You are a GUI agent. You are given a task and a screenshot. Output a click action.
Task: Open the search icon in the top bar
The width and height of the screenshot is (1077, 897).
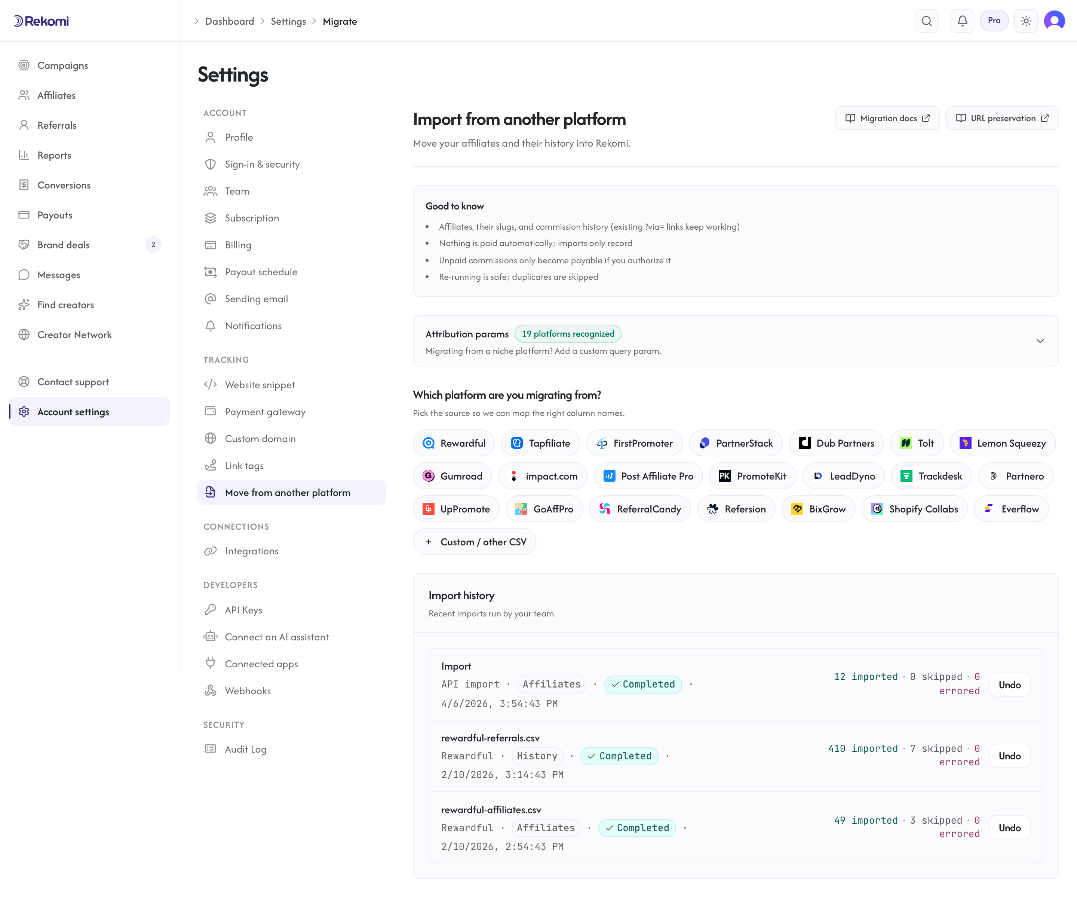pyautogui.click(x=926, y=21)
